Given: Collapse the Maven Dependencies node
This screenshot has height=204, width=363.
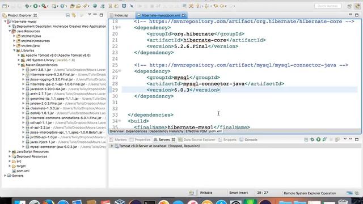Looking at the screenshot, I should tap(19, 65).
